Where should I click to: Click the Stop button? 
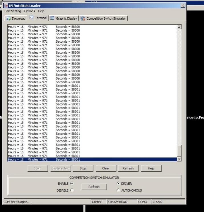83,168
